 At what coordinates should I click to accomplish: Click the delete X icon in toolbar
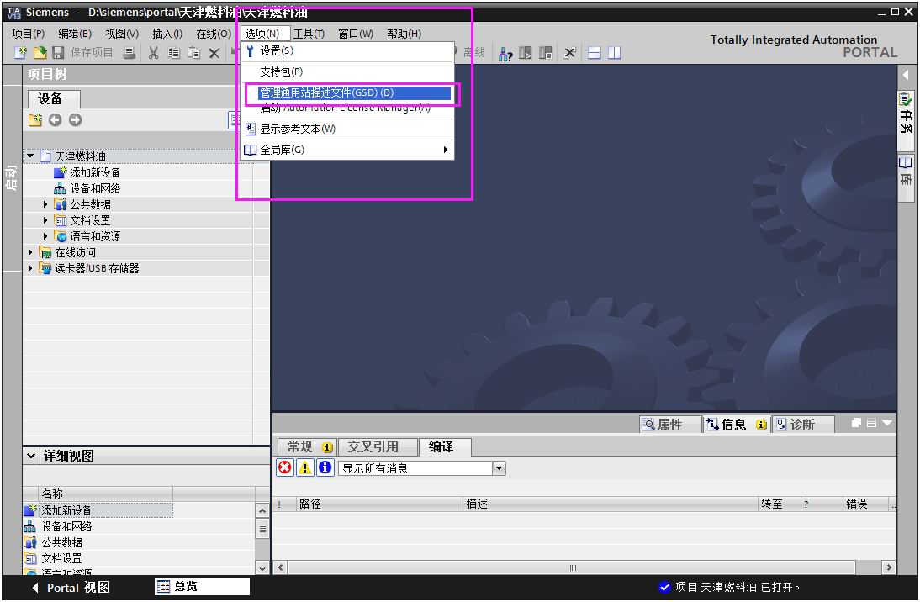(x=214, y=53)
